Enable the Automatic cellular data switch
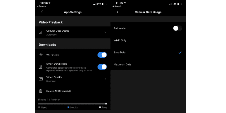 pyautogui.click(x=178, y=29)
